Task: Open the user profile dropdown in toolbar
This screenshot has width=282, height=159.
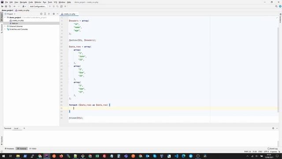Action: tap(24, 6)
